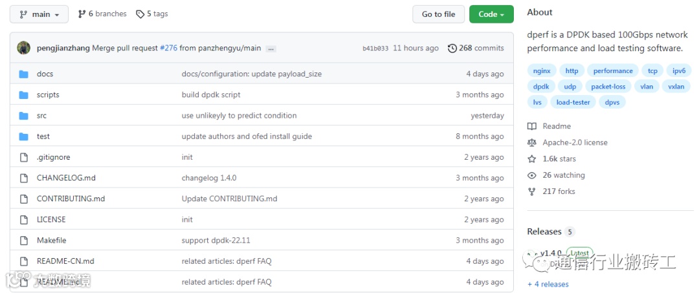The image size is (699, 293).
Task: Open commit 'Update CONTRIBUTING.md'
Action: (x=229, y=199)
